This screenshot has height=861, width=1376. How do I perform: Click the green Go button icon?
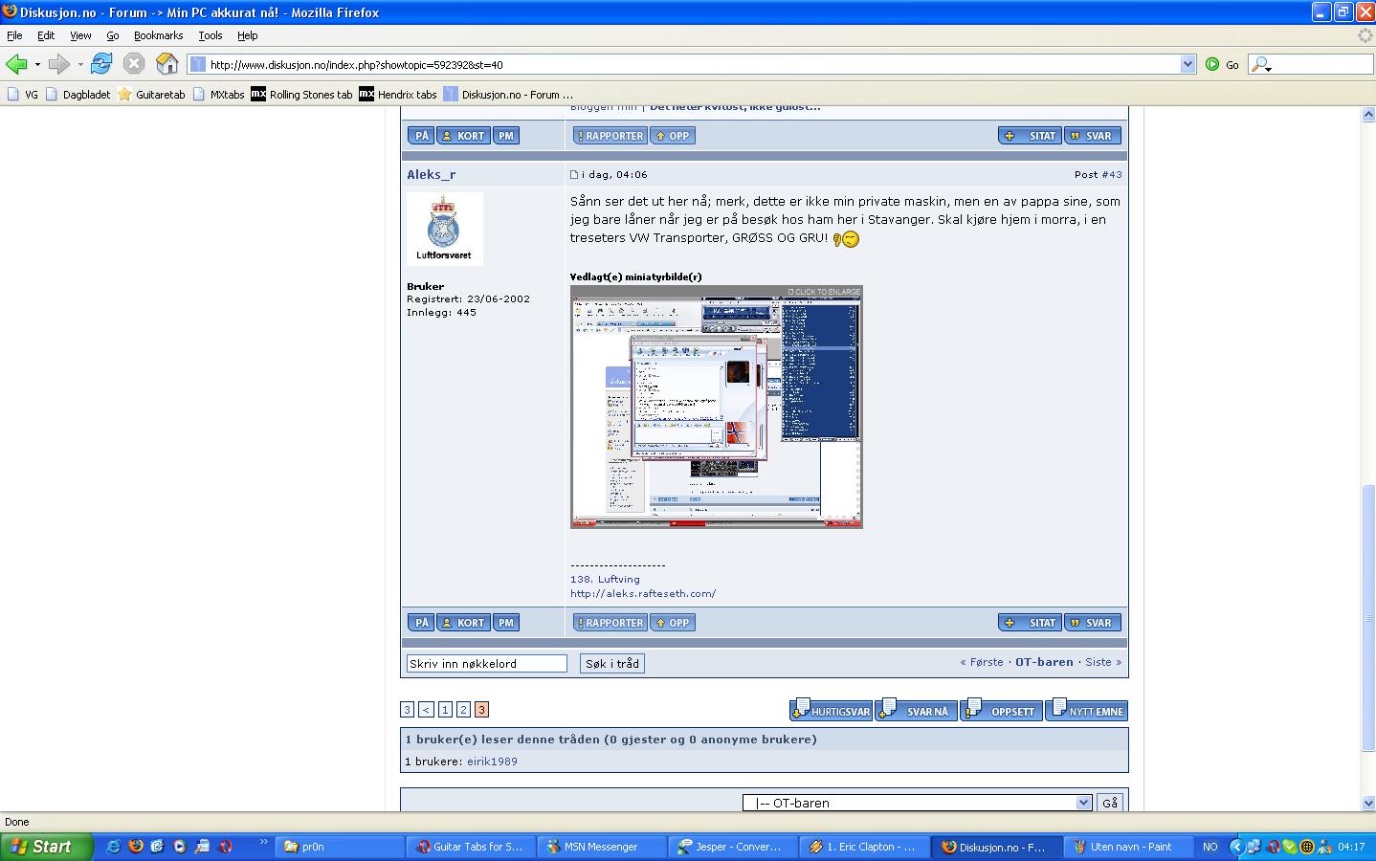[1212, 64]
